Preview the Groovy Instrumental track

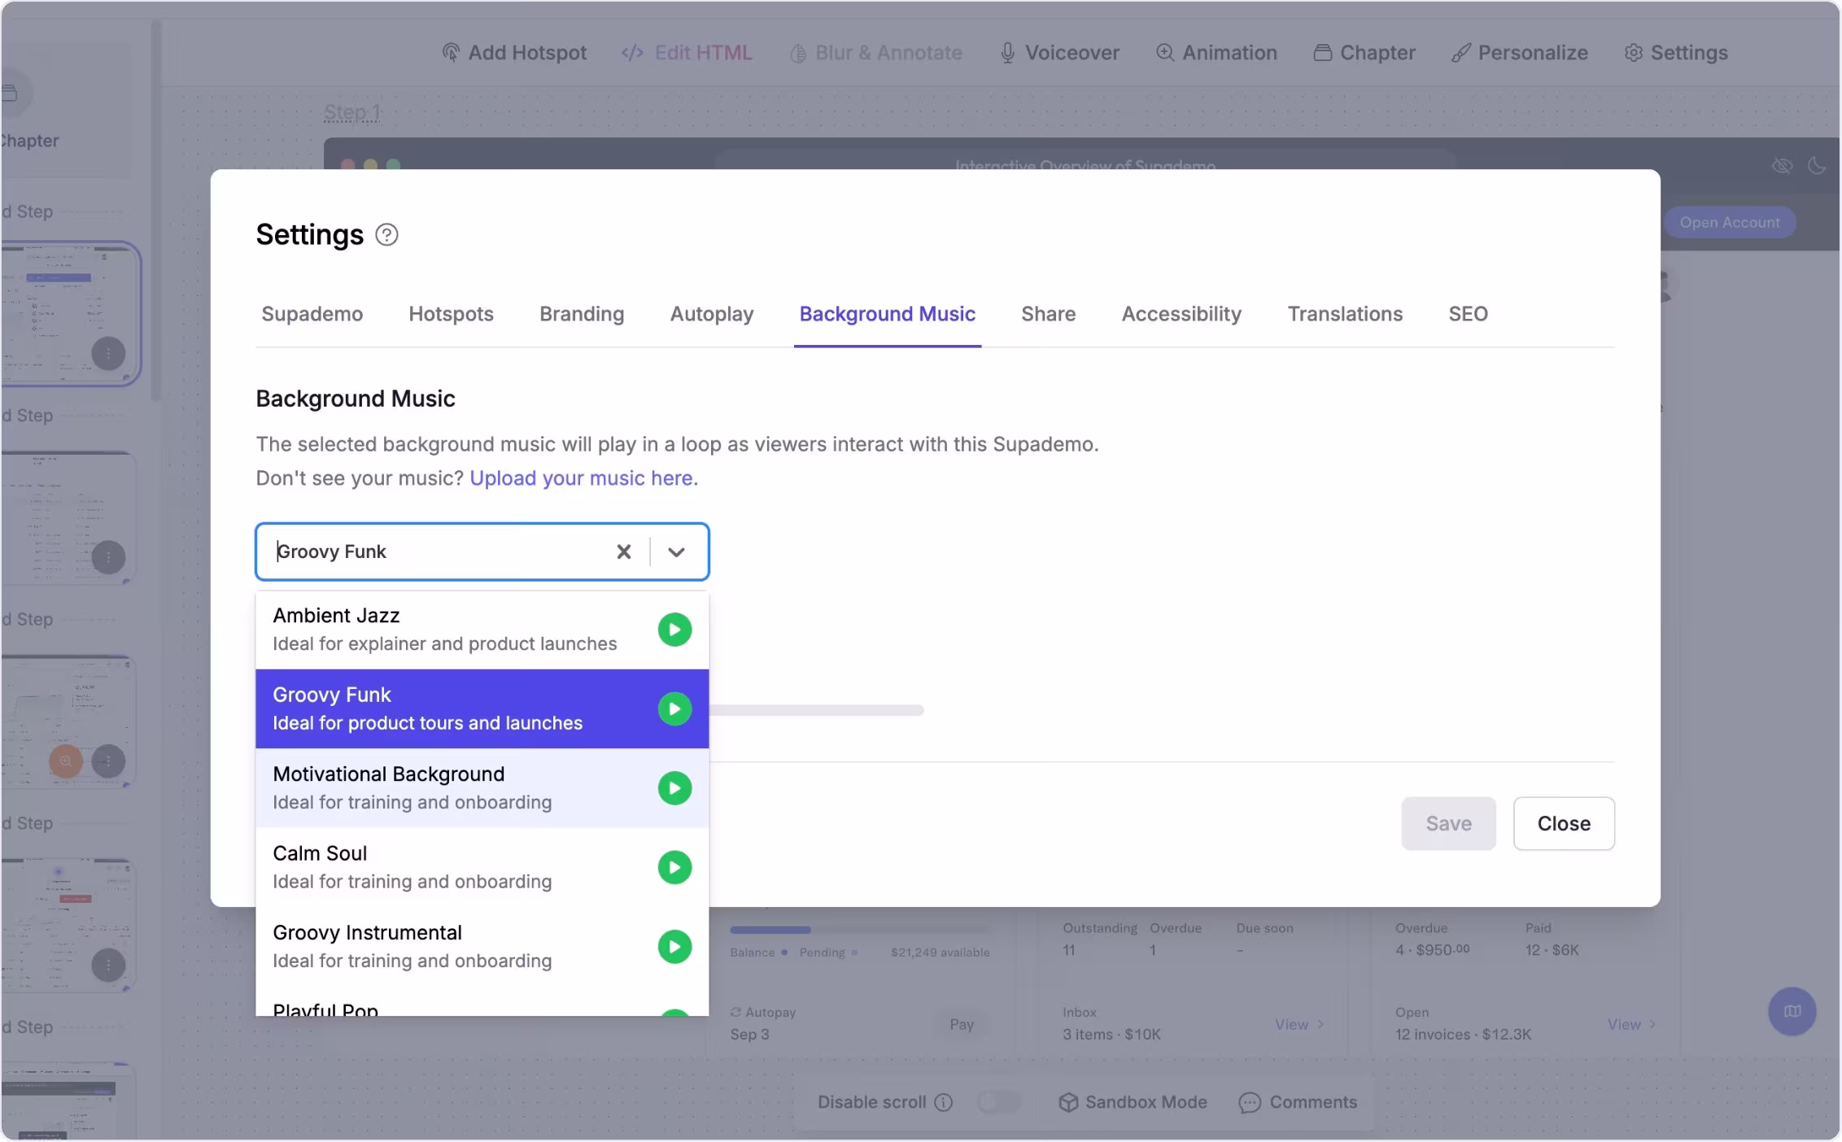pyautogui.click(x=674, y=947)
